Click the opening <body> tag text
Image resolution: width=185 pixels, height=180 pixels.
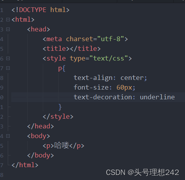pyautogui.click(x=39, y=136)
